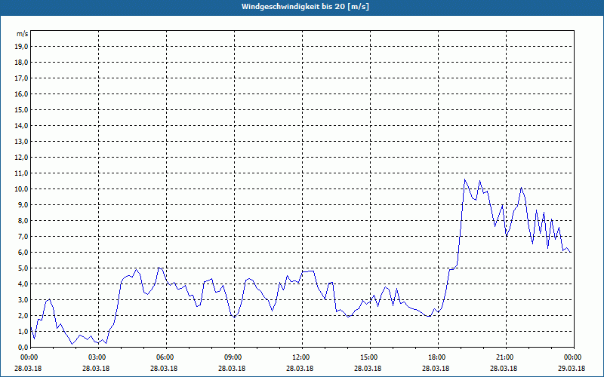Click the '17,0' y-axis label
The height and width of the screenshot is (377, 604).
(x=23, y=78)
